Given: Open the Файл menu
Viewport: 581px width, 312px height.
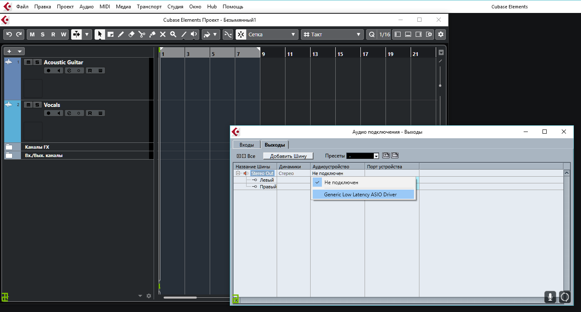Looking at the screenshot, I should 22,7.
